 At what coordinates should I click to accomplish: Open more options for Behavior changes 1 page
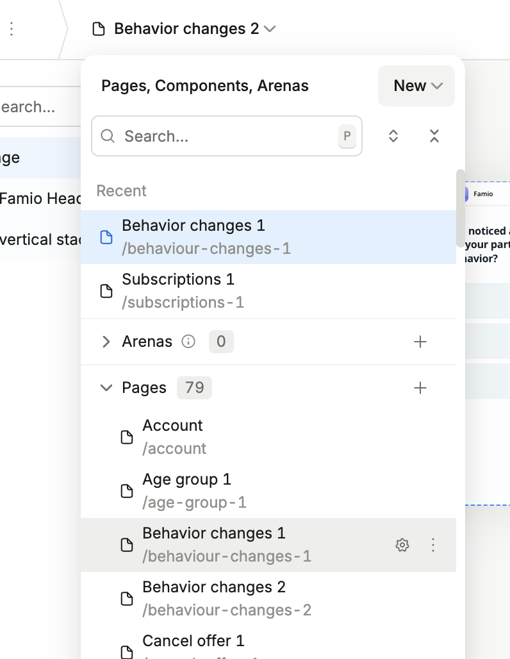tap(433, 545)
